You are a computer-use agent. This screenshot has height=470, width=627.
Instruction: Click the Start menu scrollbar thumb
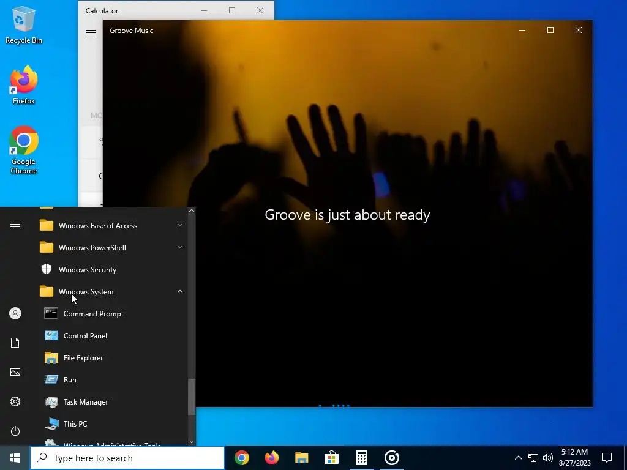pos(192,397)
